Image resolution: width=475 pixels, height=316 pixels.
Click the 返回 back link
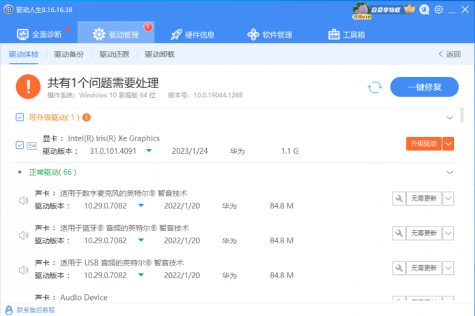450,55
